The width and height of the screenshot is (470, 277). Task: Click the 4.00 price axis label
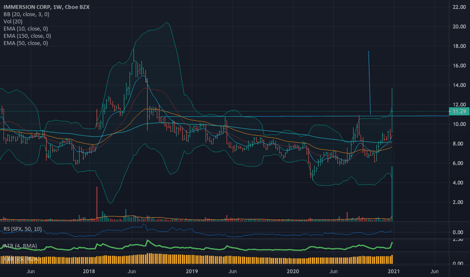coord(458,183)
